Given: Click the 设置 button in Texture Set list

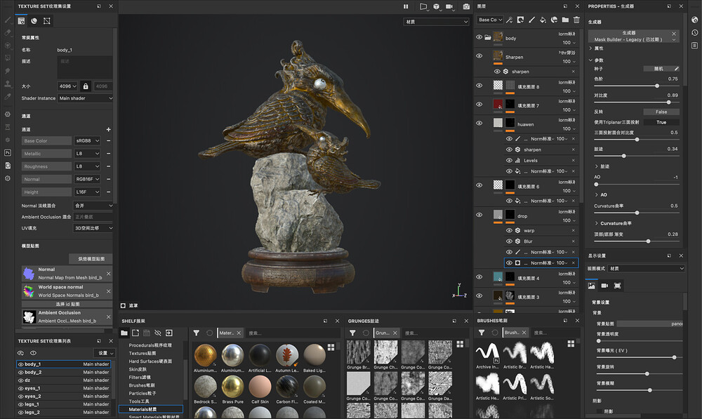Looking at the screenshot, I should pos(105,353).
